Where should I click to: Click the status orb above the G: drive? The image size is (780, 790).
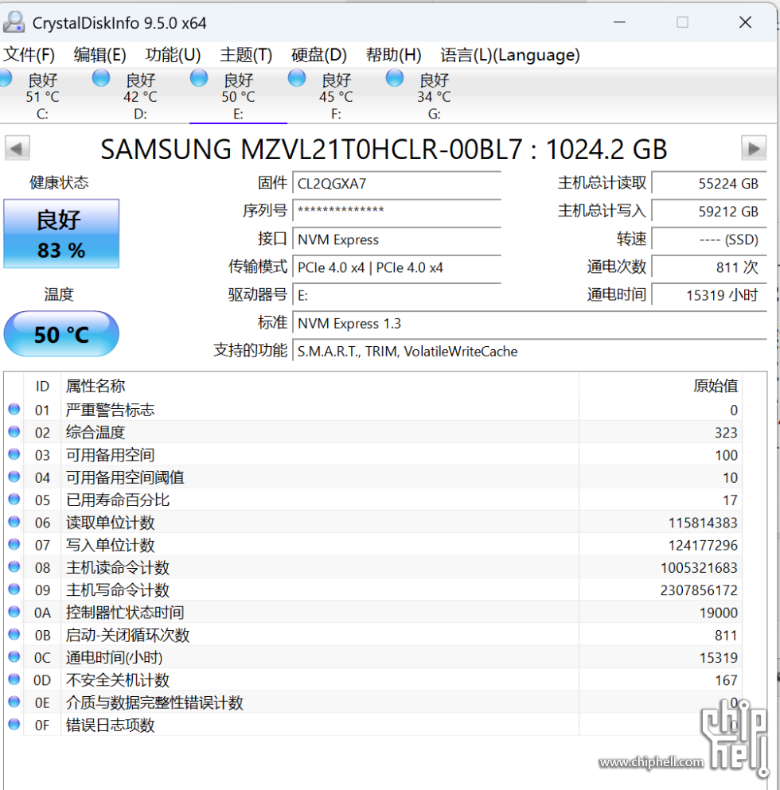pyautogui.click(x=395, y=78)
